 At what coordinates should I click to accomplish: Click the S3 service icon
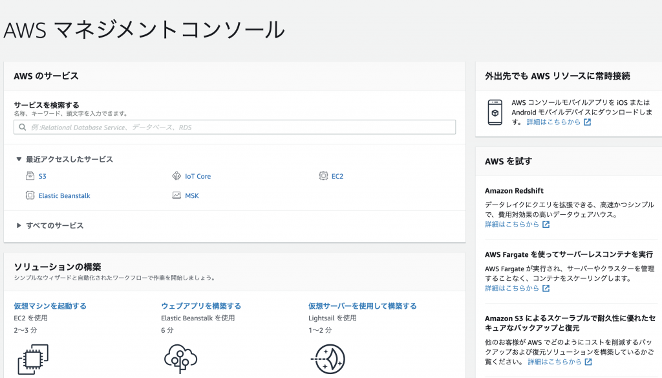(x=30, y=176)
